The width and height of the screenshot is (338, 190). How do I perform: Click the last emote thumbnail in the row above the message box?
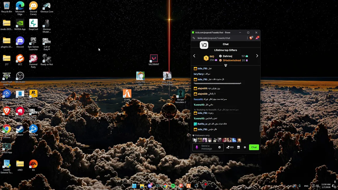(x=239, y=140)
